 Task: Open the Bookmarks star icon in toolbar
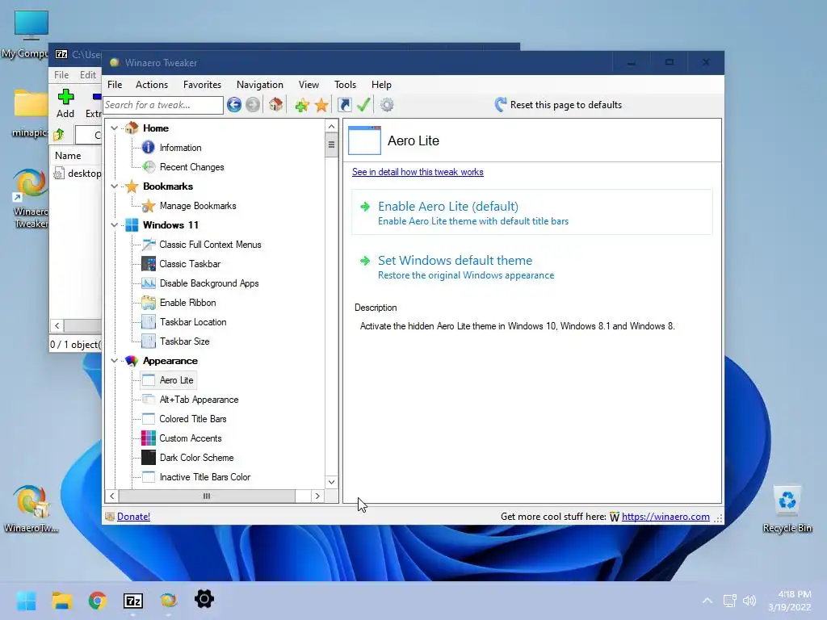click(321, 105)
